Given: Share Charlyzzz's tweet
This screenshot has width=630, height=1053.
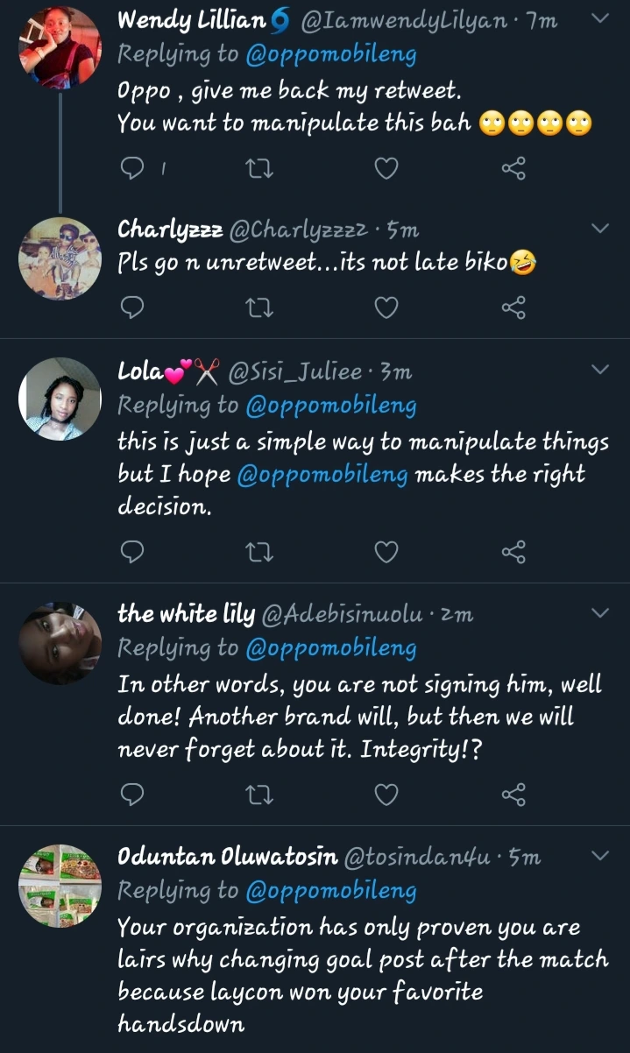Looking at the screenshot, I should point(513,307).
